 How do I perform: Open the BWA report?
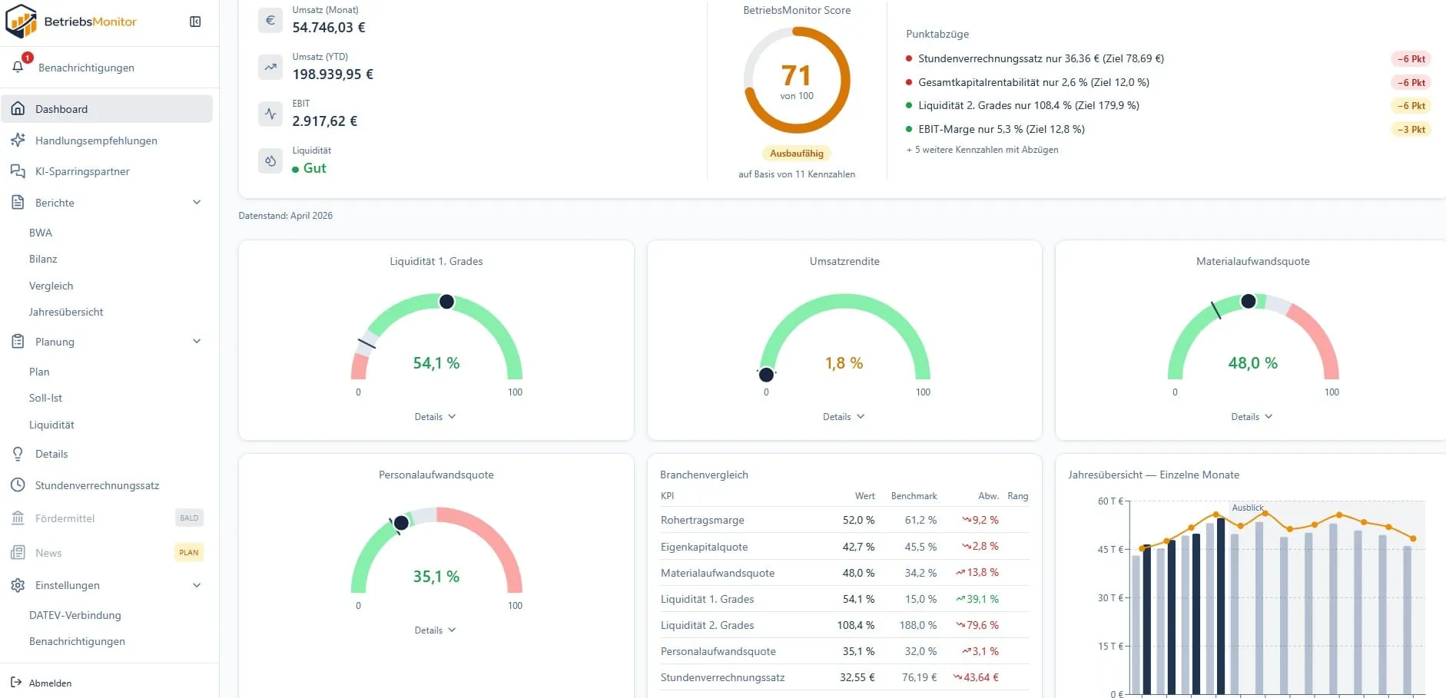tap(41, 233)
